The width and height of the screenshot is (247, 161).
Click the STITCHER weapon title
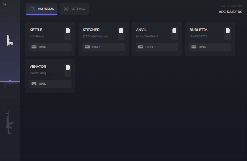point(91,30)
